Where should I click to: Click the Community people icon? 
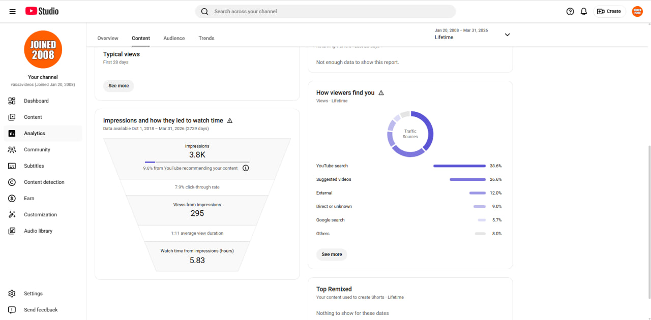pos(12,149)
